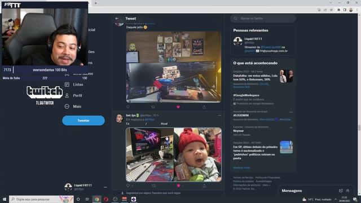Expand the Mensagens drawer with double chevron
361x203 pixels.
click(347, 191)
